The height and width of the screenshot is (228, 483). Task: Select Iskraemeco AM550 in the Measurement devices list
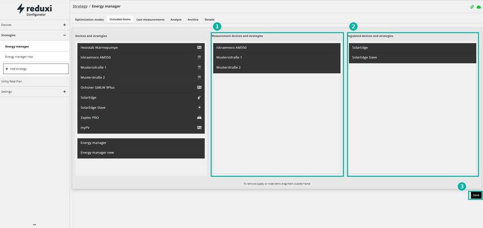276,47
